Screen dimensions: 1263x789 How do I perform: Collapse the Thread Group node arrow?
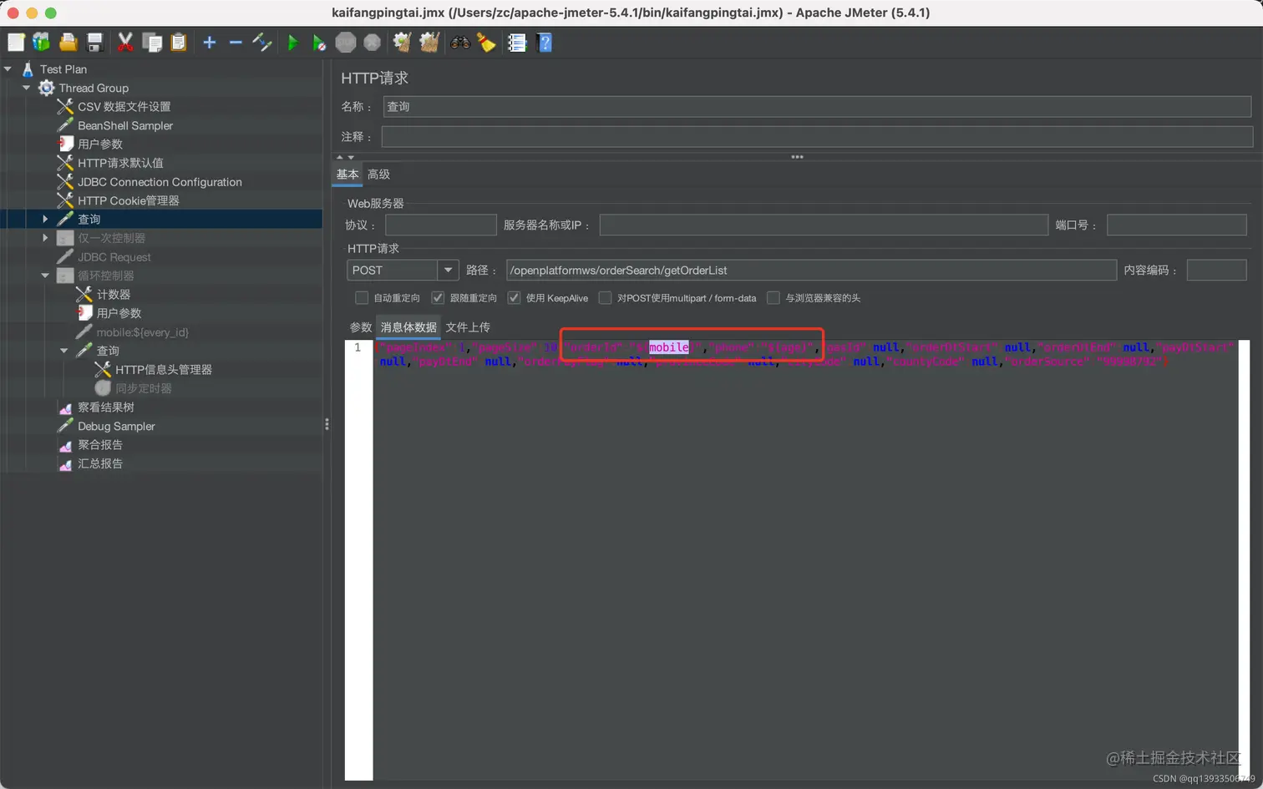coord(27,88)
